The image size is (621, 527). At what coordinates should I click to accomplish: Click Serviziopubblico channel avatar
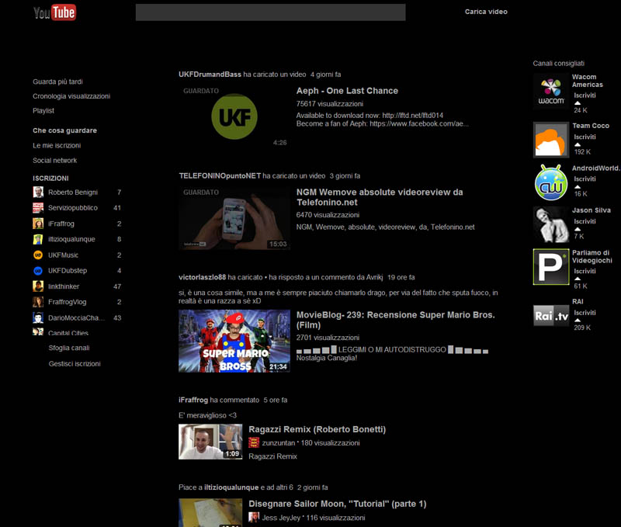click(38, 208)
